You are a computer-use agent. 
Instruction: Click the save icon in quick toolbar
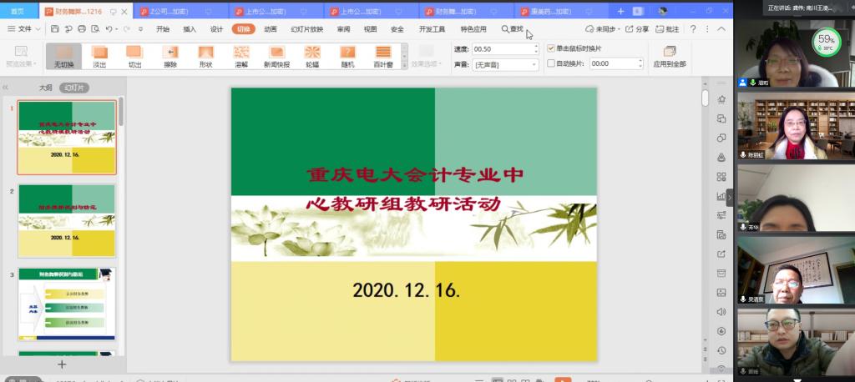[x=55, y=29]
